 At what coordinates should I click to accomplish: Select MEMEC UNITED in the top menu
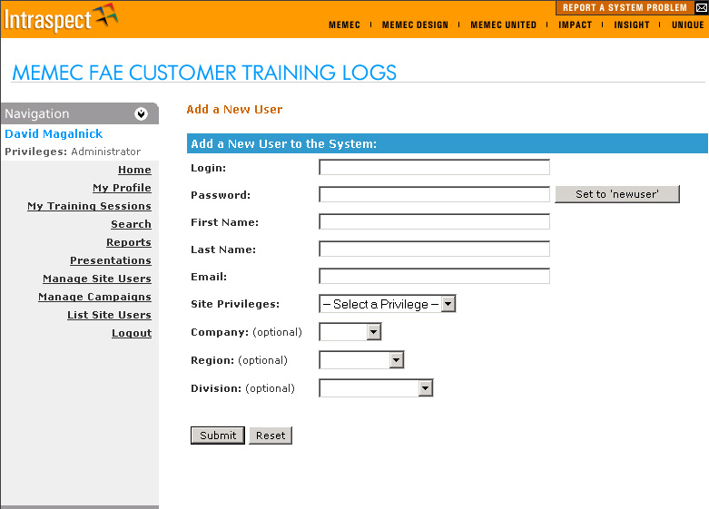[503, 24]
